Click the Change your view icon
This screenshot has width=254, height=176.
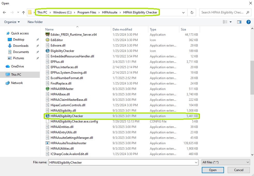point(225,22)
